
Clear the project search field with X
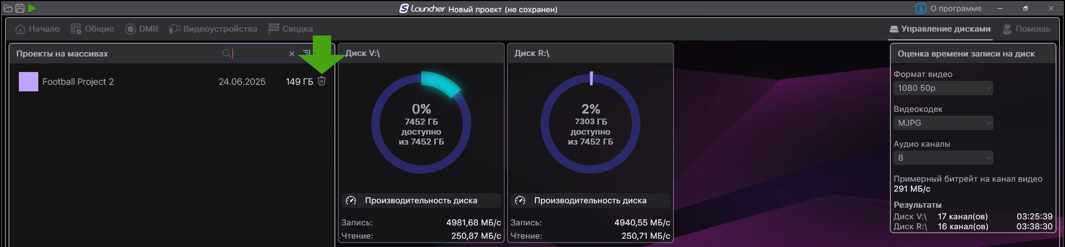pos(292,54)
